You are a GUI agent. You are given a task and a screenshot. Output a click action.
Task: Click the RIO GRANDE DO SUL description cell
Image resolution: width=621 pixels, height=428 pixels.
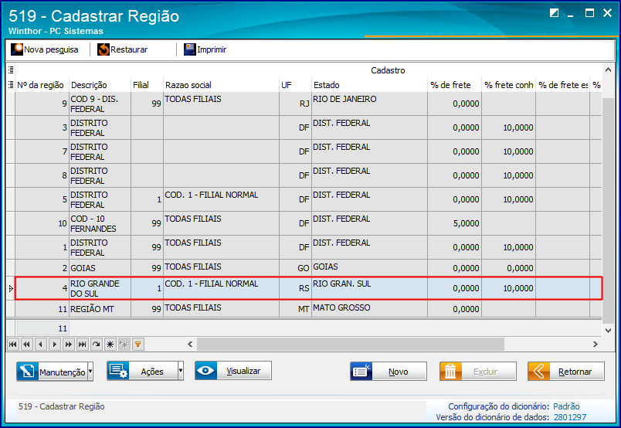(100, 288)
